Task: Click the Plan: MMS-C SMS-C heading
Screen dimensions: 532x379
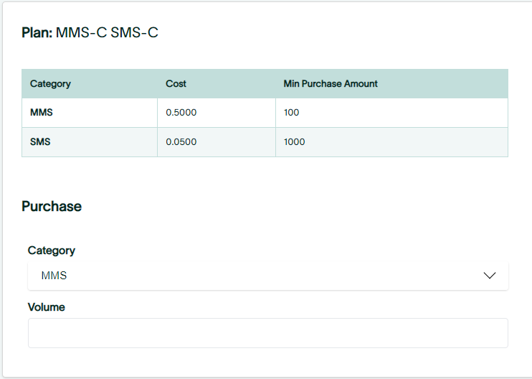Action: [x=90, y=32]
